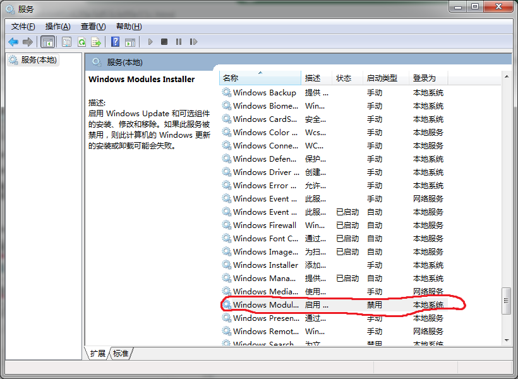Open the 文件(F) menu
Screen dimensions: 518x379
click(23, 27)
